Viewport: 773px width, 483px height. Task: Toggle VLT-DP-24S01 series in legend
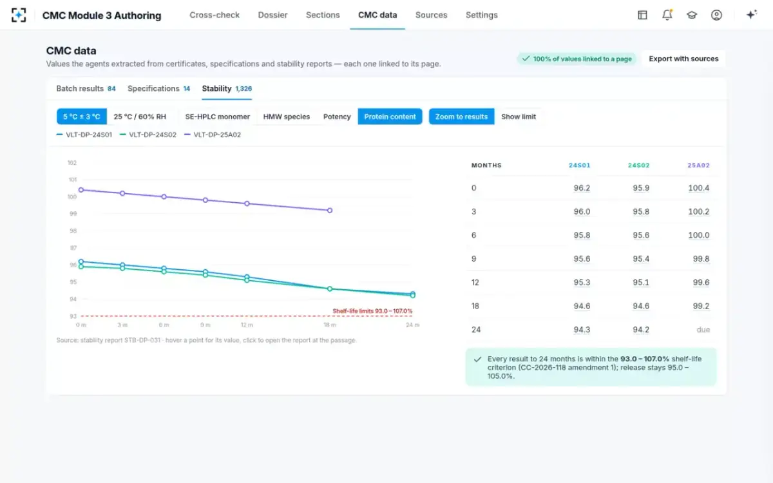tap(84, 135)
